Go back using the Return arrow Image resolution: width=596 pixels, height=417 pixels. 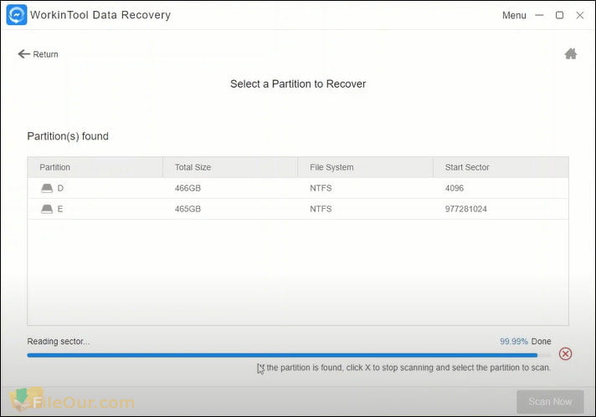(24, 53)
